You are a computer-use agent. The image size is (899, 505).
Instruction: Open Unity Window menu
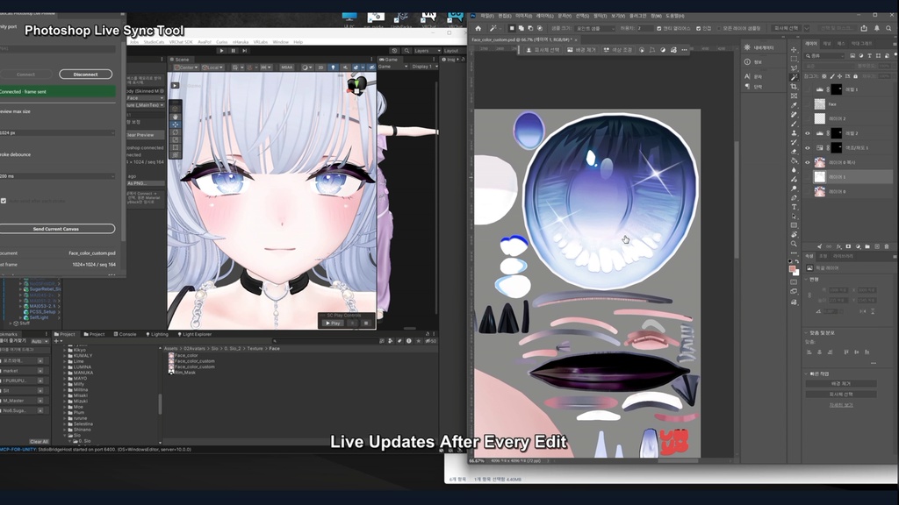pyautogui.click(x=280, y=42)
